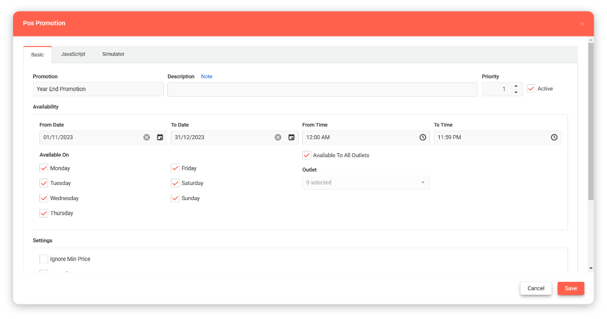Expand the Outlet selection dropdown
This screenshot has height=319, width=607.
[x=365, y=183]
